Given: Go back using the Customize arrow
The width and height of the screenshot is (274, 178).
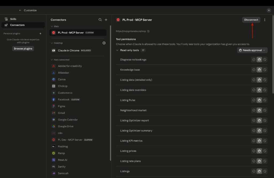Looking at the screenshot, I should (20, 10).
